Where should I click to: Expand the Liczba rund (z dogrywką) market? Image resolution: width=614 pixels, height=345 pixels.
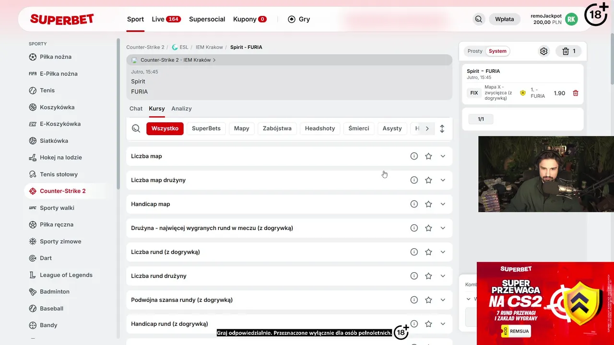click(x=443, y=252)
